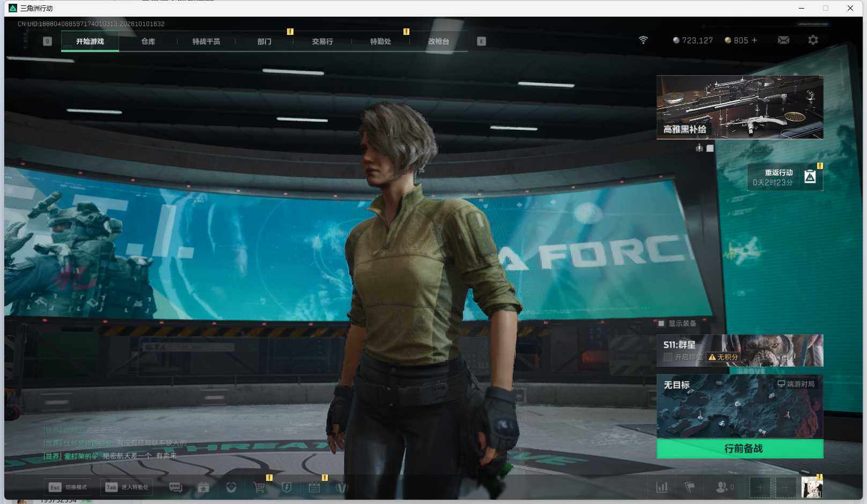Open the shopping cart store icon
Viewport: 867px width, 504px height.
pos(259,487)
